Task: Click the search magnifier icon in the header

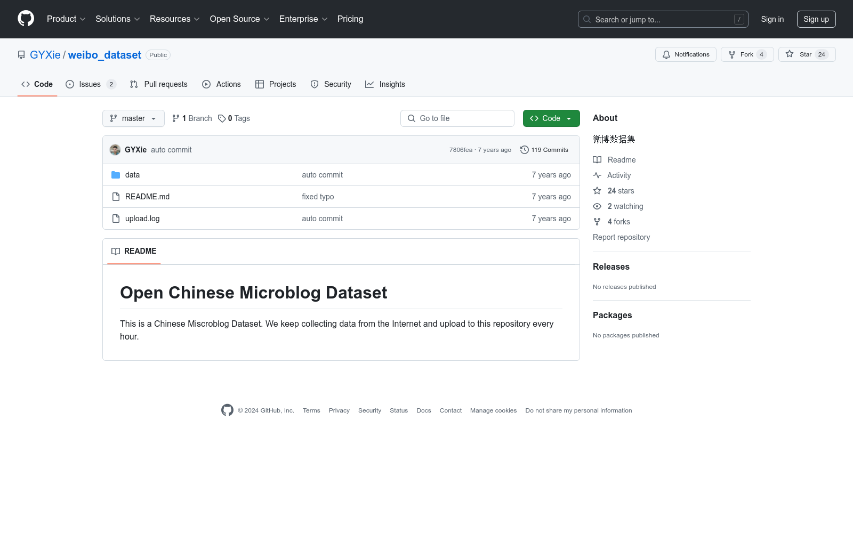Action: tap(587, 19)
